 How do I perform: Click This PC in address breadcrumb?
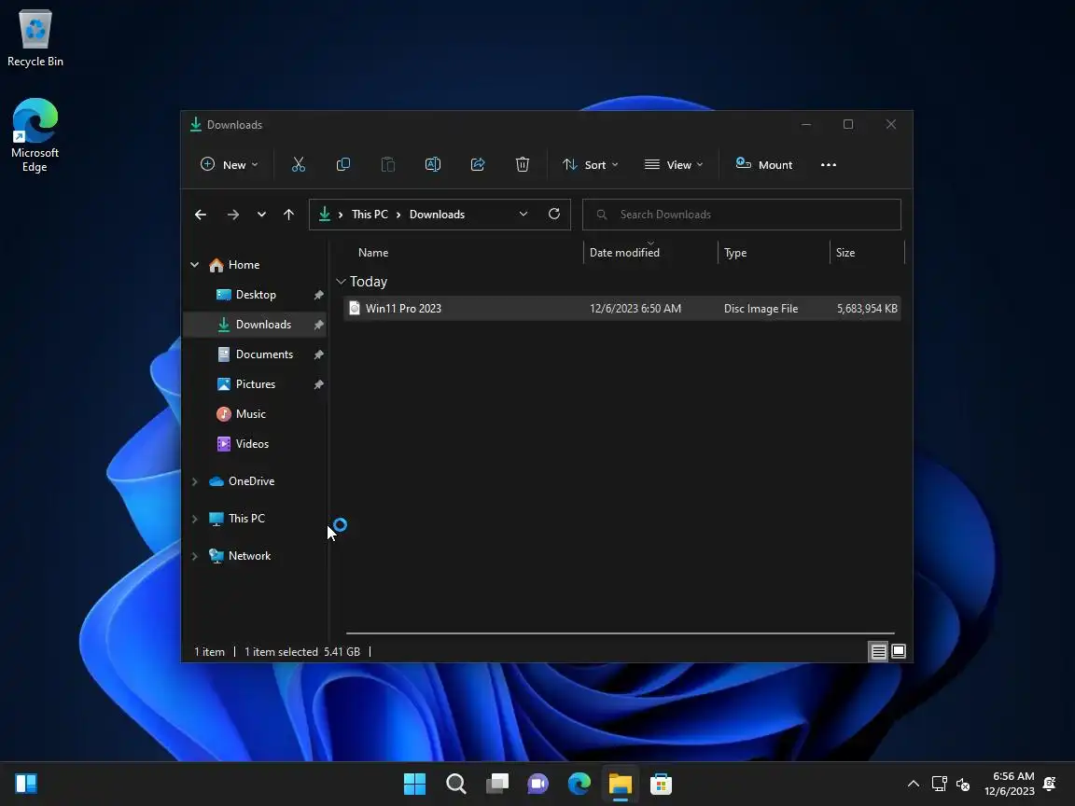click(370, 214)
